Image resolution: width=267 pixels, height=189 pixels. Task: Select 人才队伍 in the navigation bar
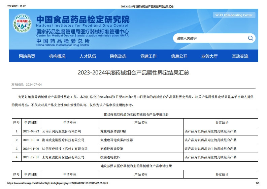(88, 56)
